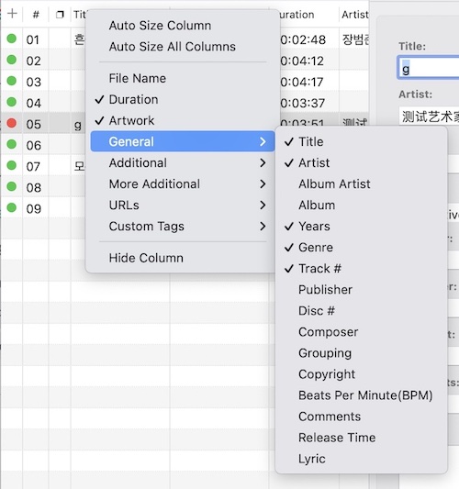Click the # track number column header
The width and height of the screenshot is (459, 489).
pos(36,15)
